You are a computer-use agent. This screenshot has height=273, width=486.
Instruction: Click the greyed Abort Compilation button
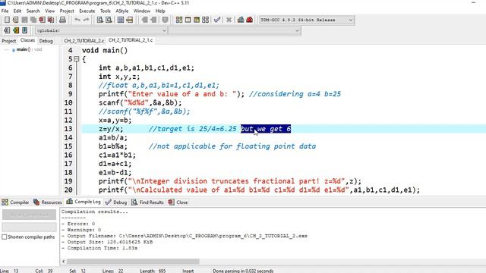[x=29, y=215]
